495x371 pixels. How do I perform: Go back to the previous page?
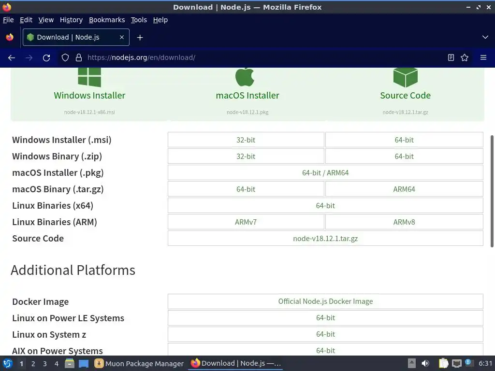click(12, 58)
